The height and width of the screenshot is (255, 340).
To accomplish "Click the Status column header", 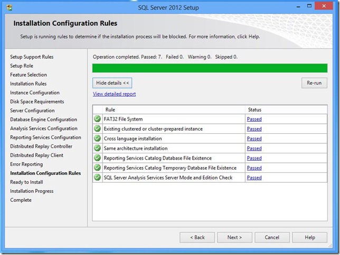I will click(286, 110).
